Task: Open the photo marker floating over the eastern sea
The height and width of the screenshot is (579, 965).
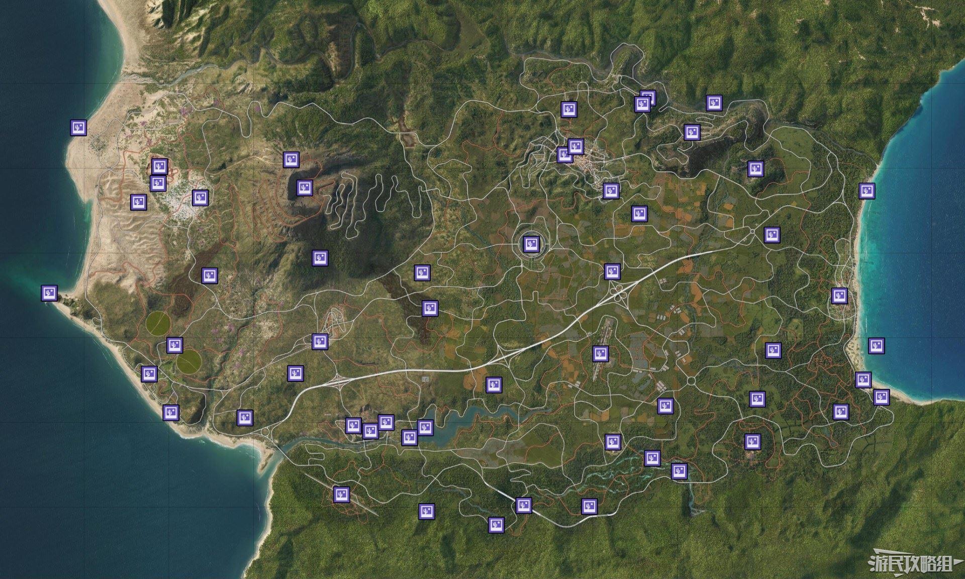Action: pyautogui.click(x=876, y=346)
